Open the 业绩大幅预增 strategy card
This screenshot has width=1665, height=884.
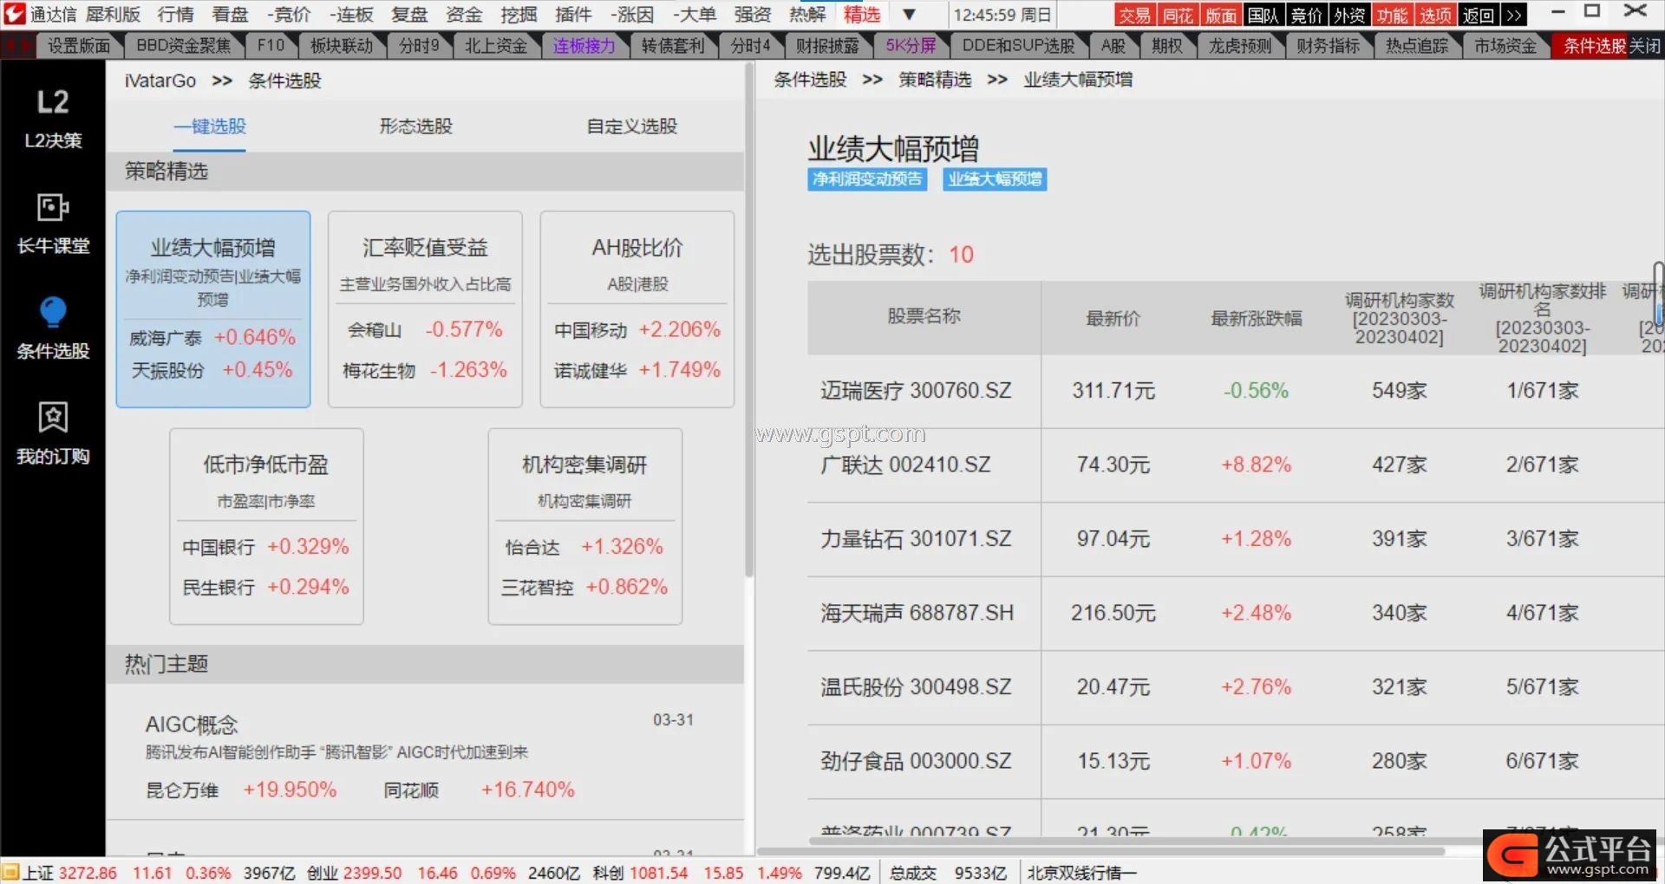pos(213,309)
